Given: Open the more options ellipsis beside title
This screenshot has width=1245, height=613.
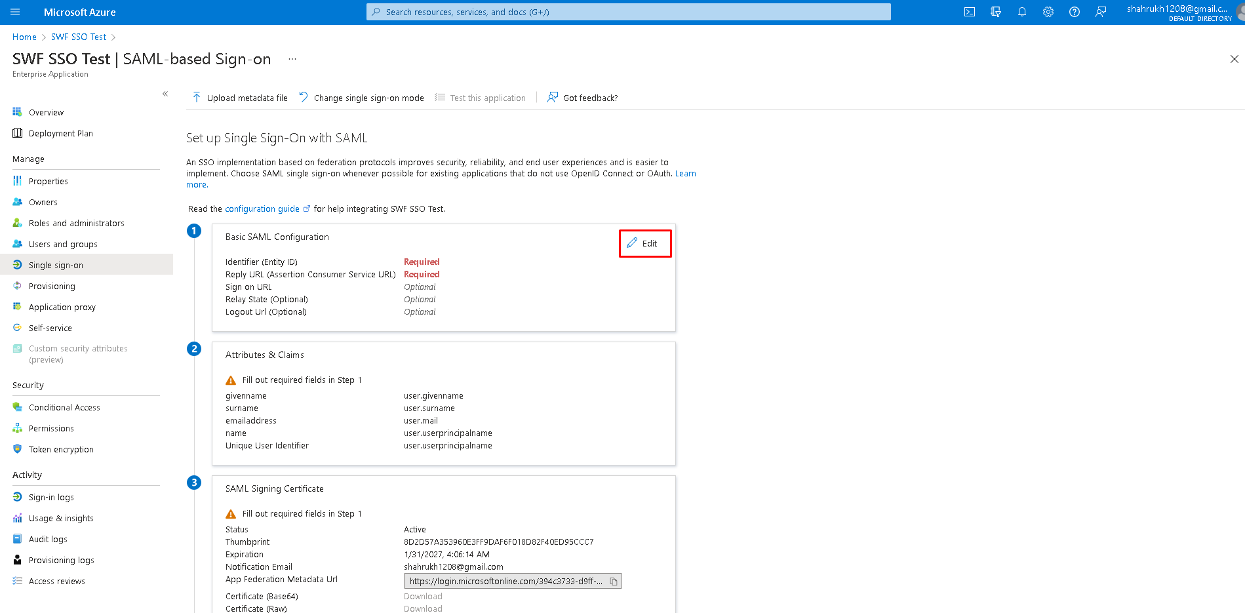Looking at the screenshot, I should tap(292, 59).
